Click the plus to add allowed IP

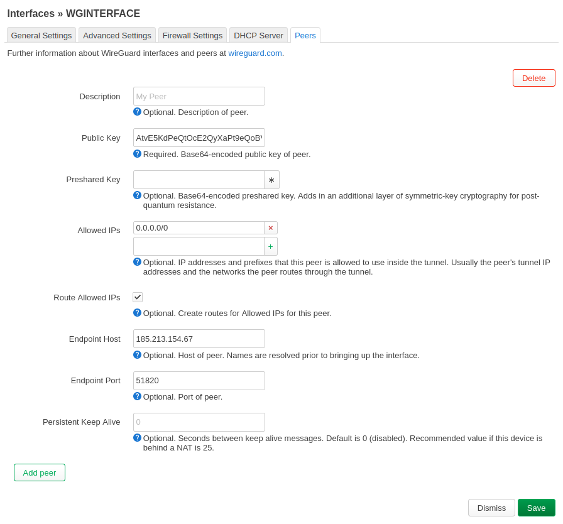[271, 246]
